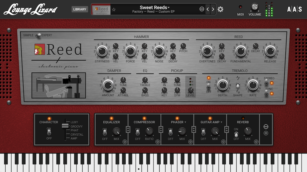Swap Compressor and Phaser order arrows
This screenshot has width=307, height=172.
click(161, 129)
